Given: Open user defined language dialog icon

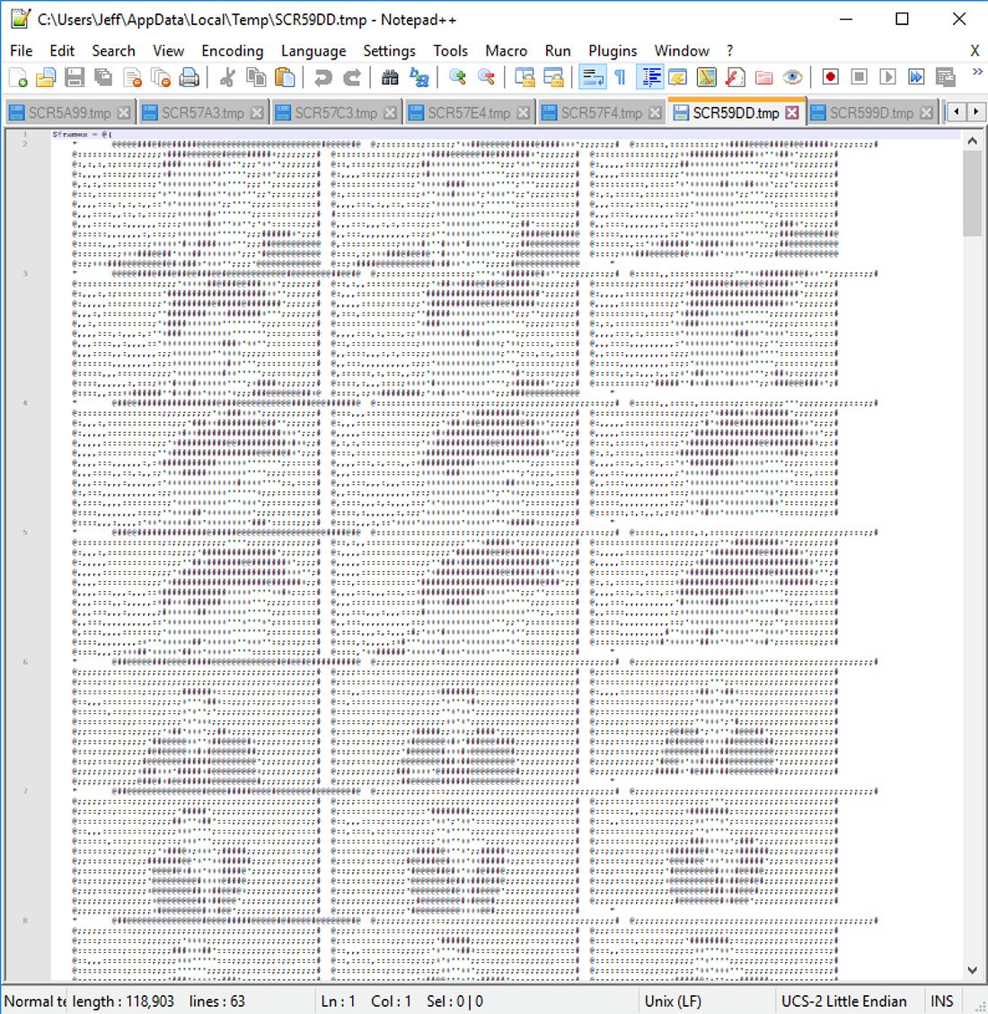Looking at the screenshot, I should (677, 77).
